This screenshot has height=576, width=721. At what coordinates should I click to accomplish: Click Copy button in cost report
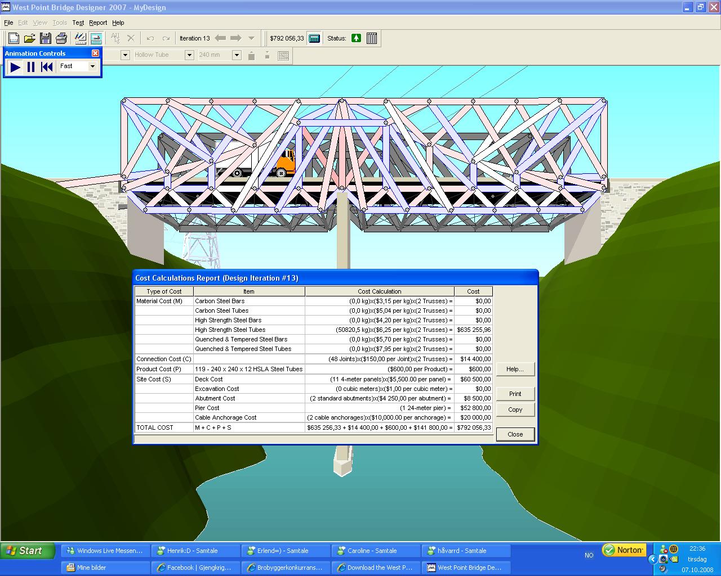click(515, 409)
